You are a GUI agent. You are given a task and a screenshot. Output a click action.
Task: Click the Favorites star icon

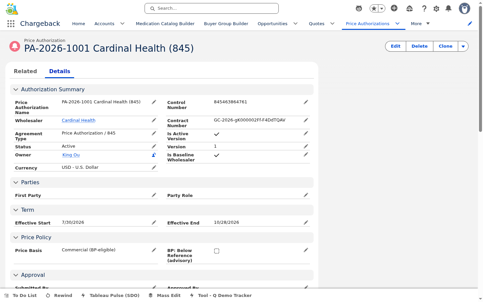click(x=374, y=8)
